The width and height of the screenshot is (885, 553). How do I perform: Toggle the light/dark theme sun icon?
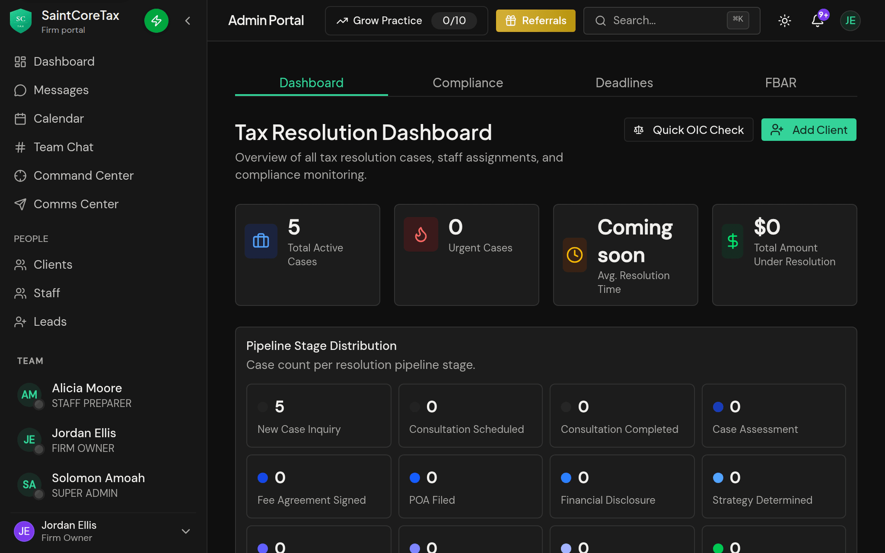coord(785,21)
